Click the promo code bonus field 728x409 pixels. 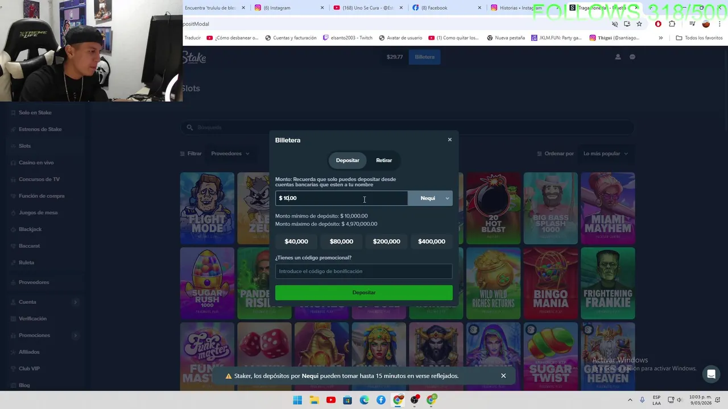[x=364, y=272]
